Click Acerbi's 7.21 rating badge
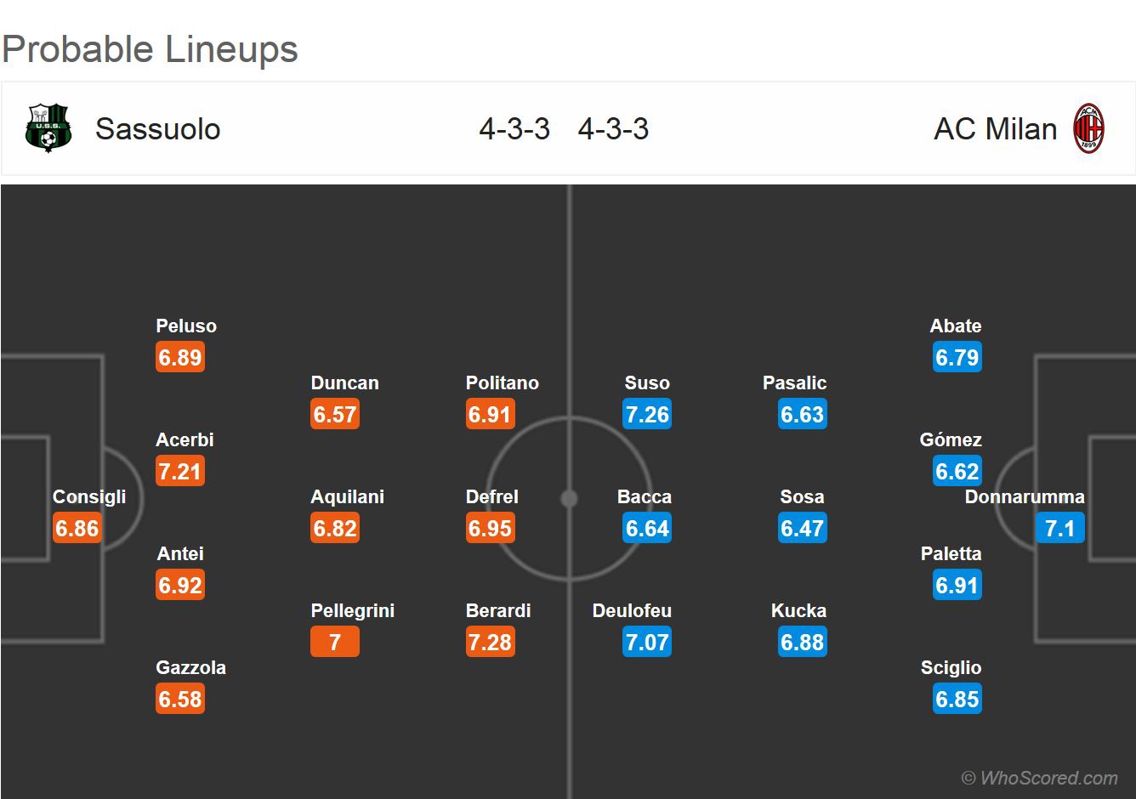Screen dimensions: 1136x799 [x=180, y=471]
